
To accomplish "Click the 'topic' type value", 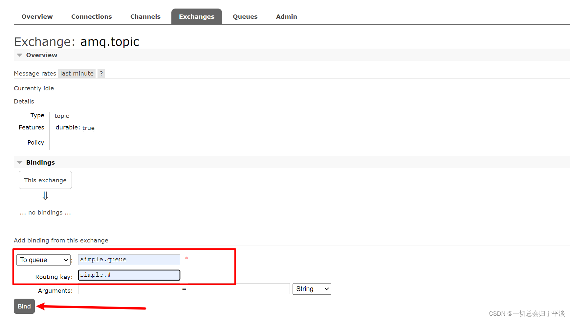I will (x=62, y=116).
